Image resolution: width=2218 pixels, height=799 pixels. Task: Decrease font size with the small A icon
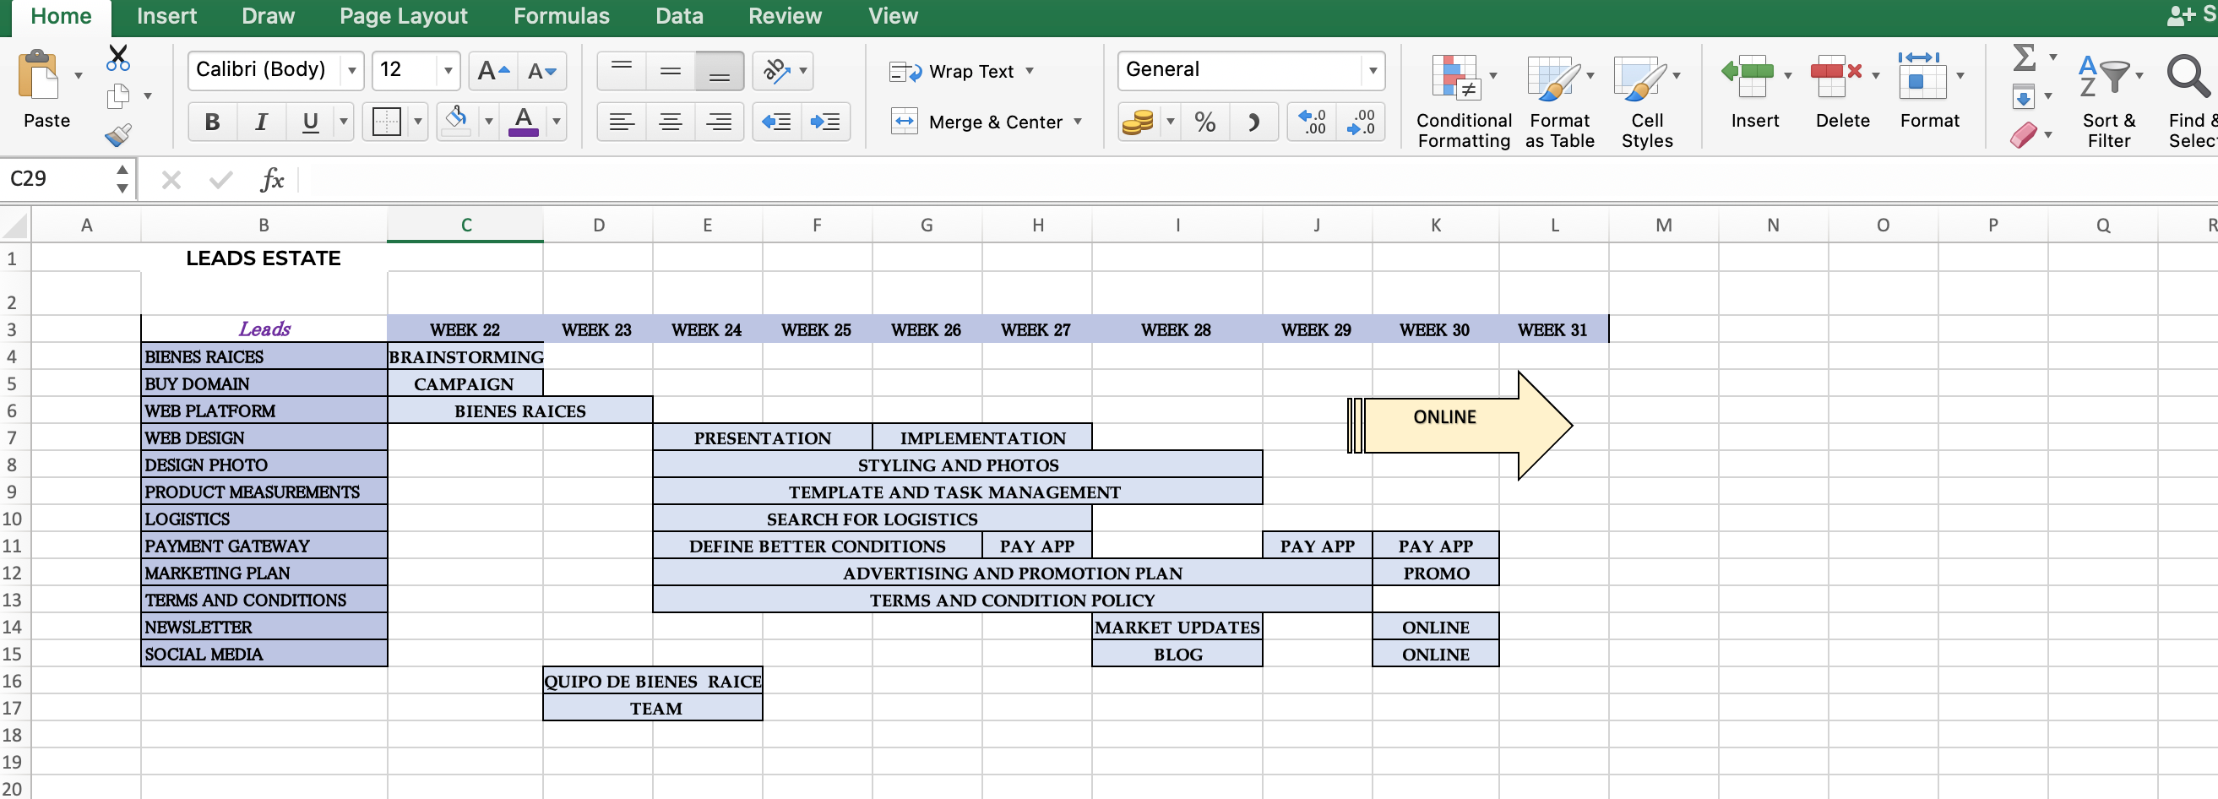(x=541, y=71)
